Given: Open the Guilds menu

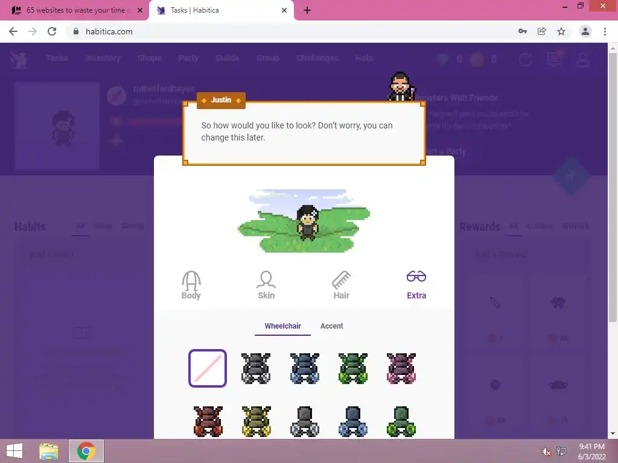Looking at the screenshot, I should coord(228,58).
